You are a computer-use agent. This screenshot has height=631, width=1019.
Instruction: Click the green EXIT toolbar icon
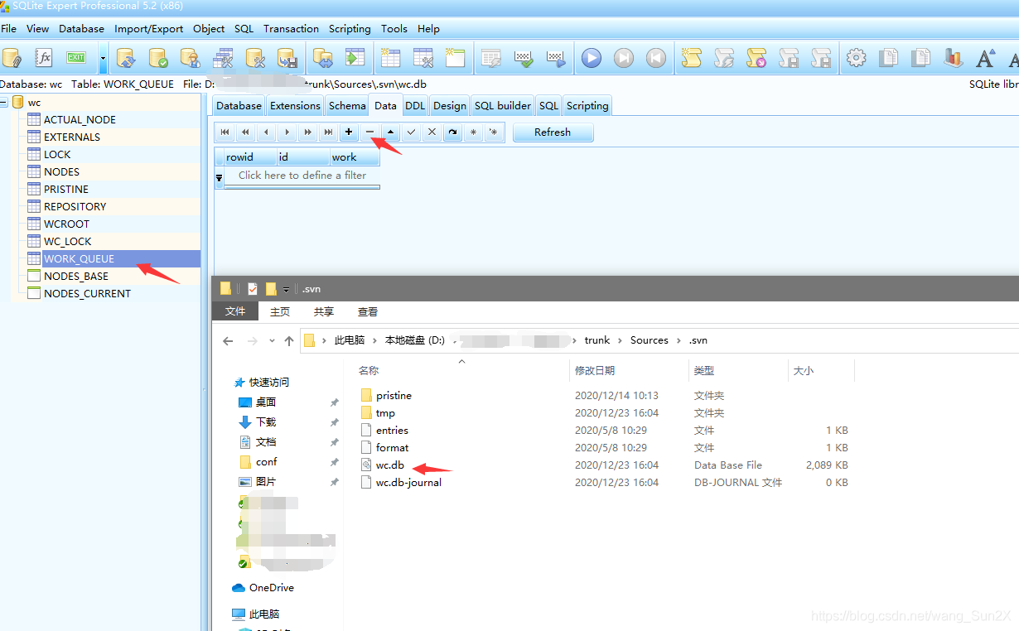click(x=76, y=58)
